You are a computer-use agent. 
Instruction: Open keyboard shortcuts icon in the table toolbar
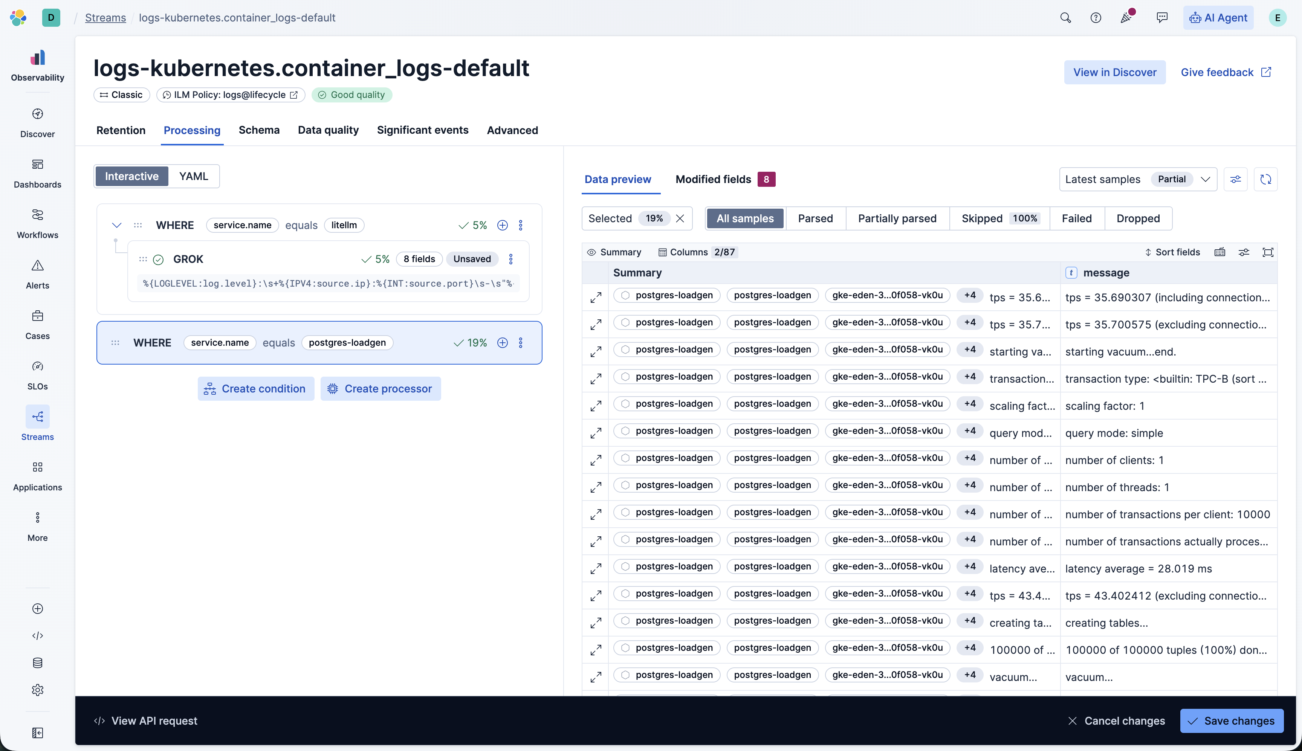(1219, 252)
